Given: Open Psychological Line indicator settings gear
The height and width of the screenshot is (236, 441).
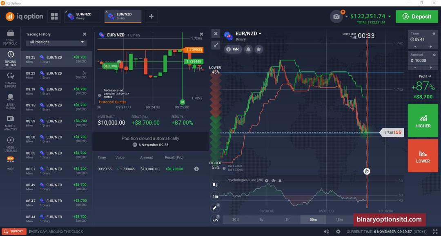Looking at the screenshot, I should point(266,181).
